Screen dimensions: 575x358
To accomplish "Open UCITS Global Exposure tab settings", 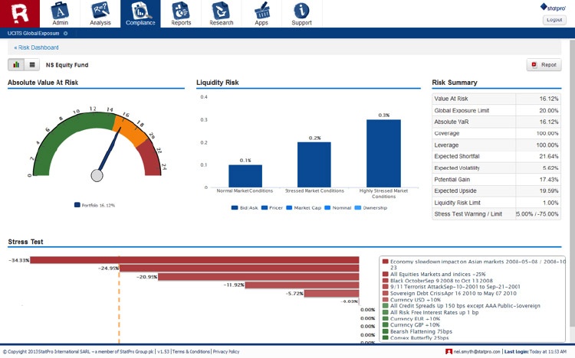I will tap(66, 34).
